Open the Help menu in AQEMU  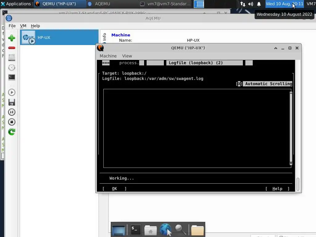(x=35, y=26)
